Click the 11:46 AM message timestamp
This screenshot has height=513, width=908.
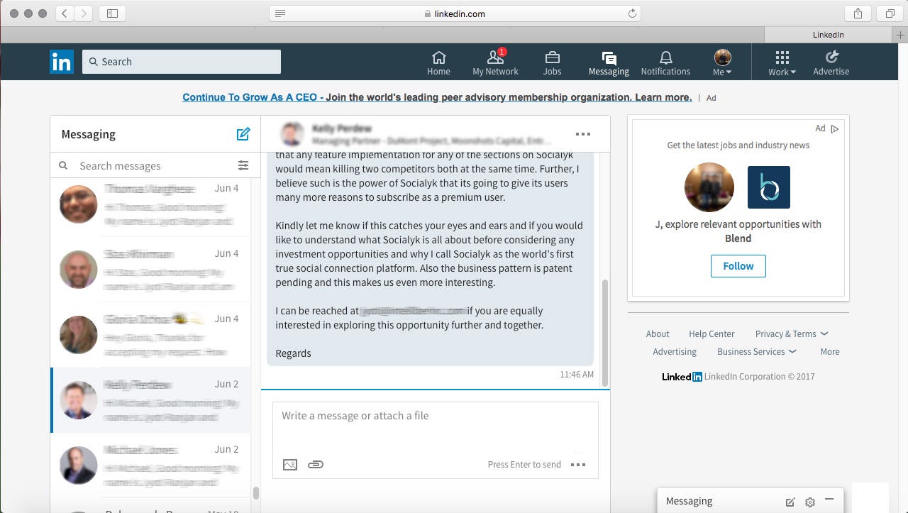click(577, 374)
